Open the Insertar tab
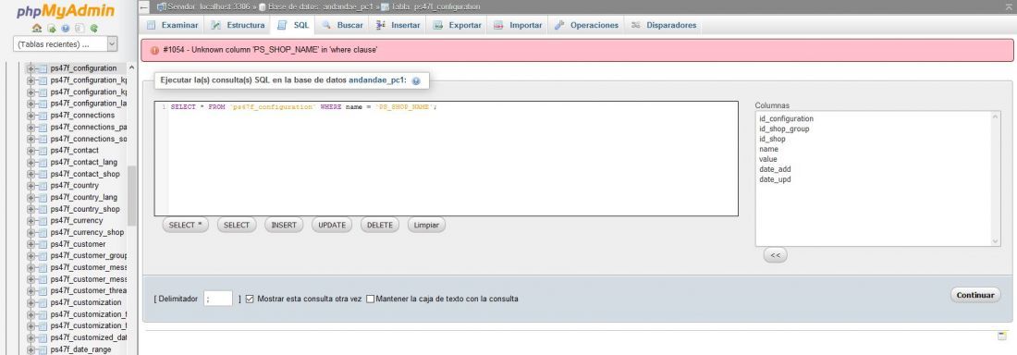The height and width of the screenshot is (355, 1017). pyautogui.click(x=398, y=25)
